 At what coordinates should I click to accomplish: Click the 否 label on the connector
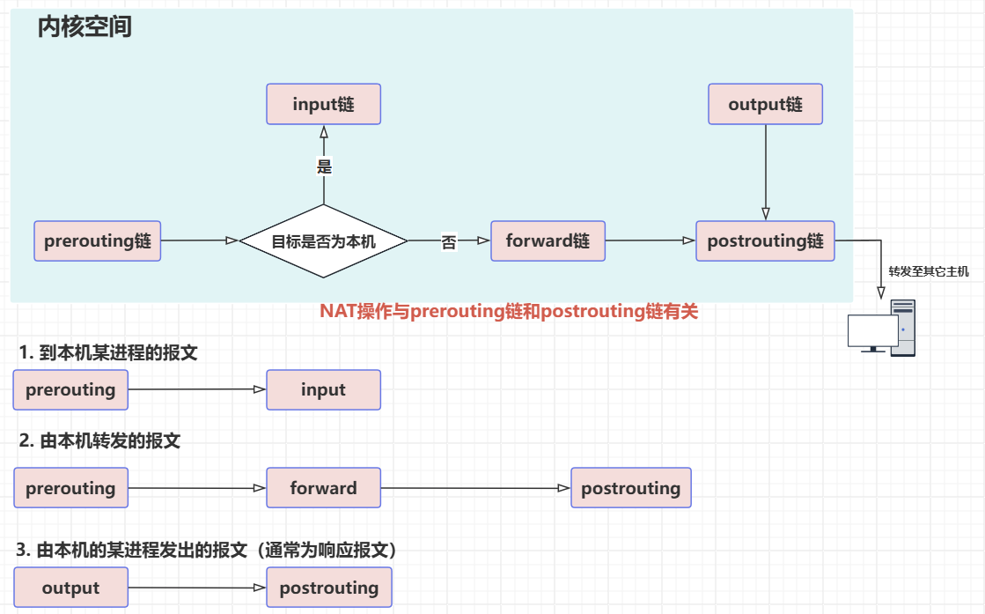pos(449,242)
